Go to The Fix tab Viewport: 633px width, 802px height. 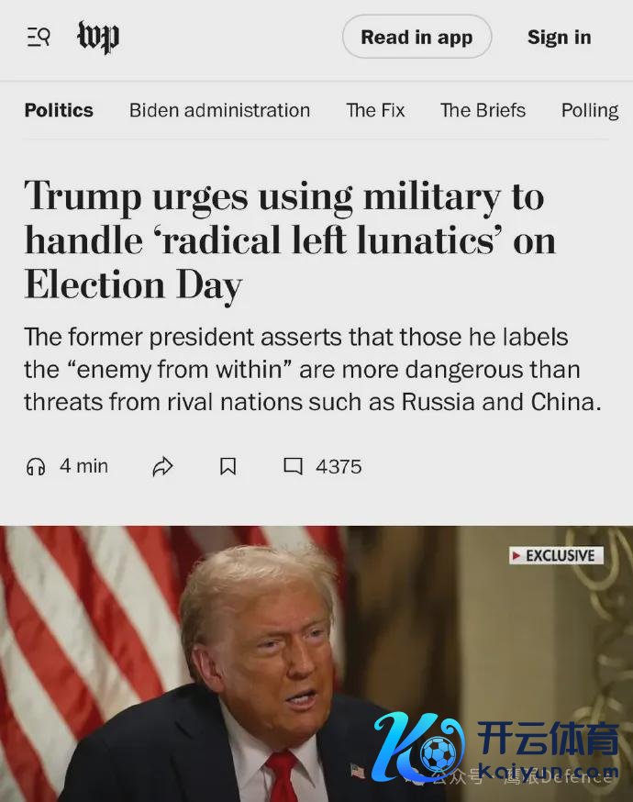tap(375, 110)
